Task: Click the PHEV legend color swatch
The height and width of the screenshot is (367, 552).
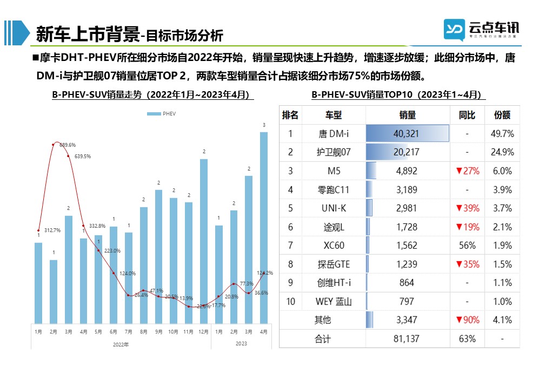Action: (x=154, y=114)
